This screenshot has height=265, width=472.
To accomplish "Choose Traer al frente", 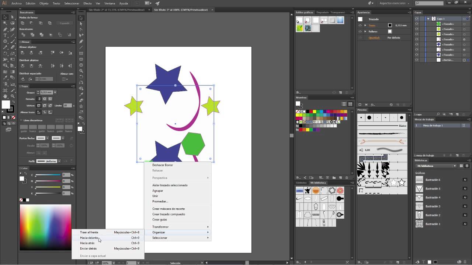I will click(107, 232).
